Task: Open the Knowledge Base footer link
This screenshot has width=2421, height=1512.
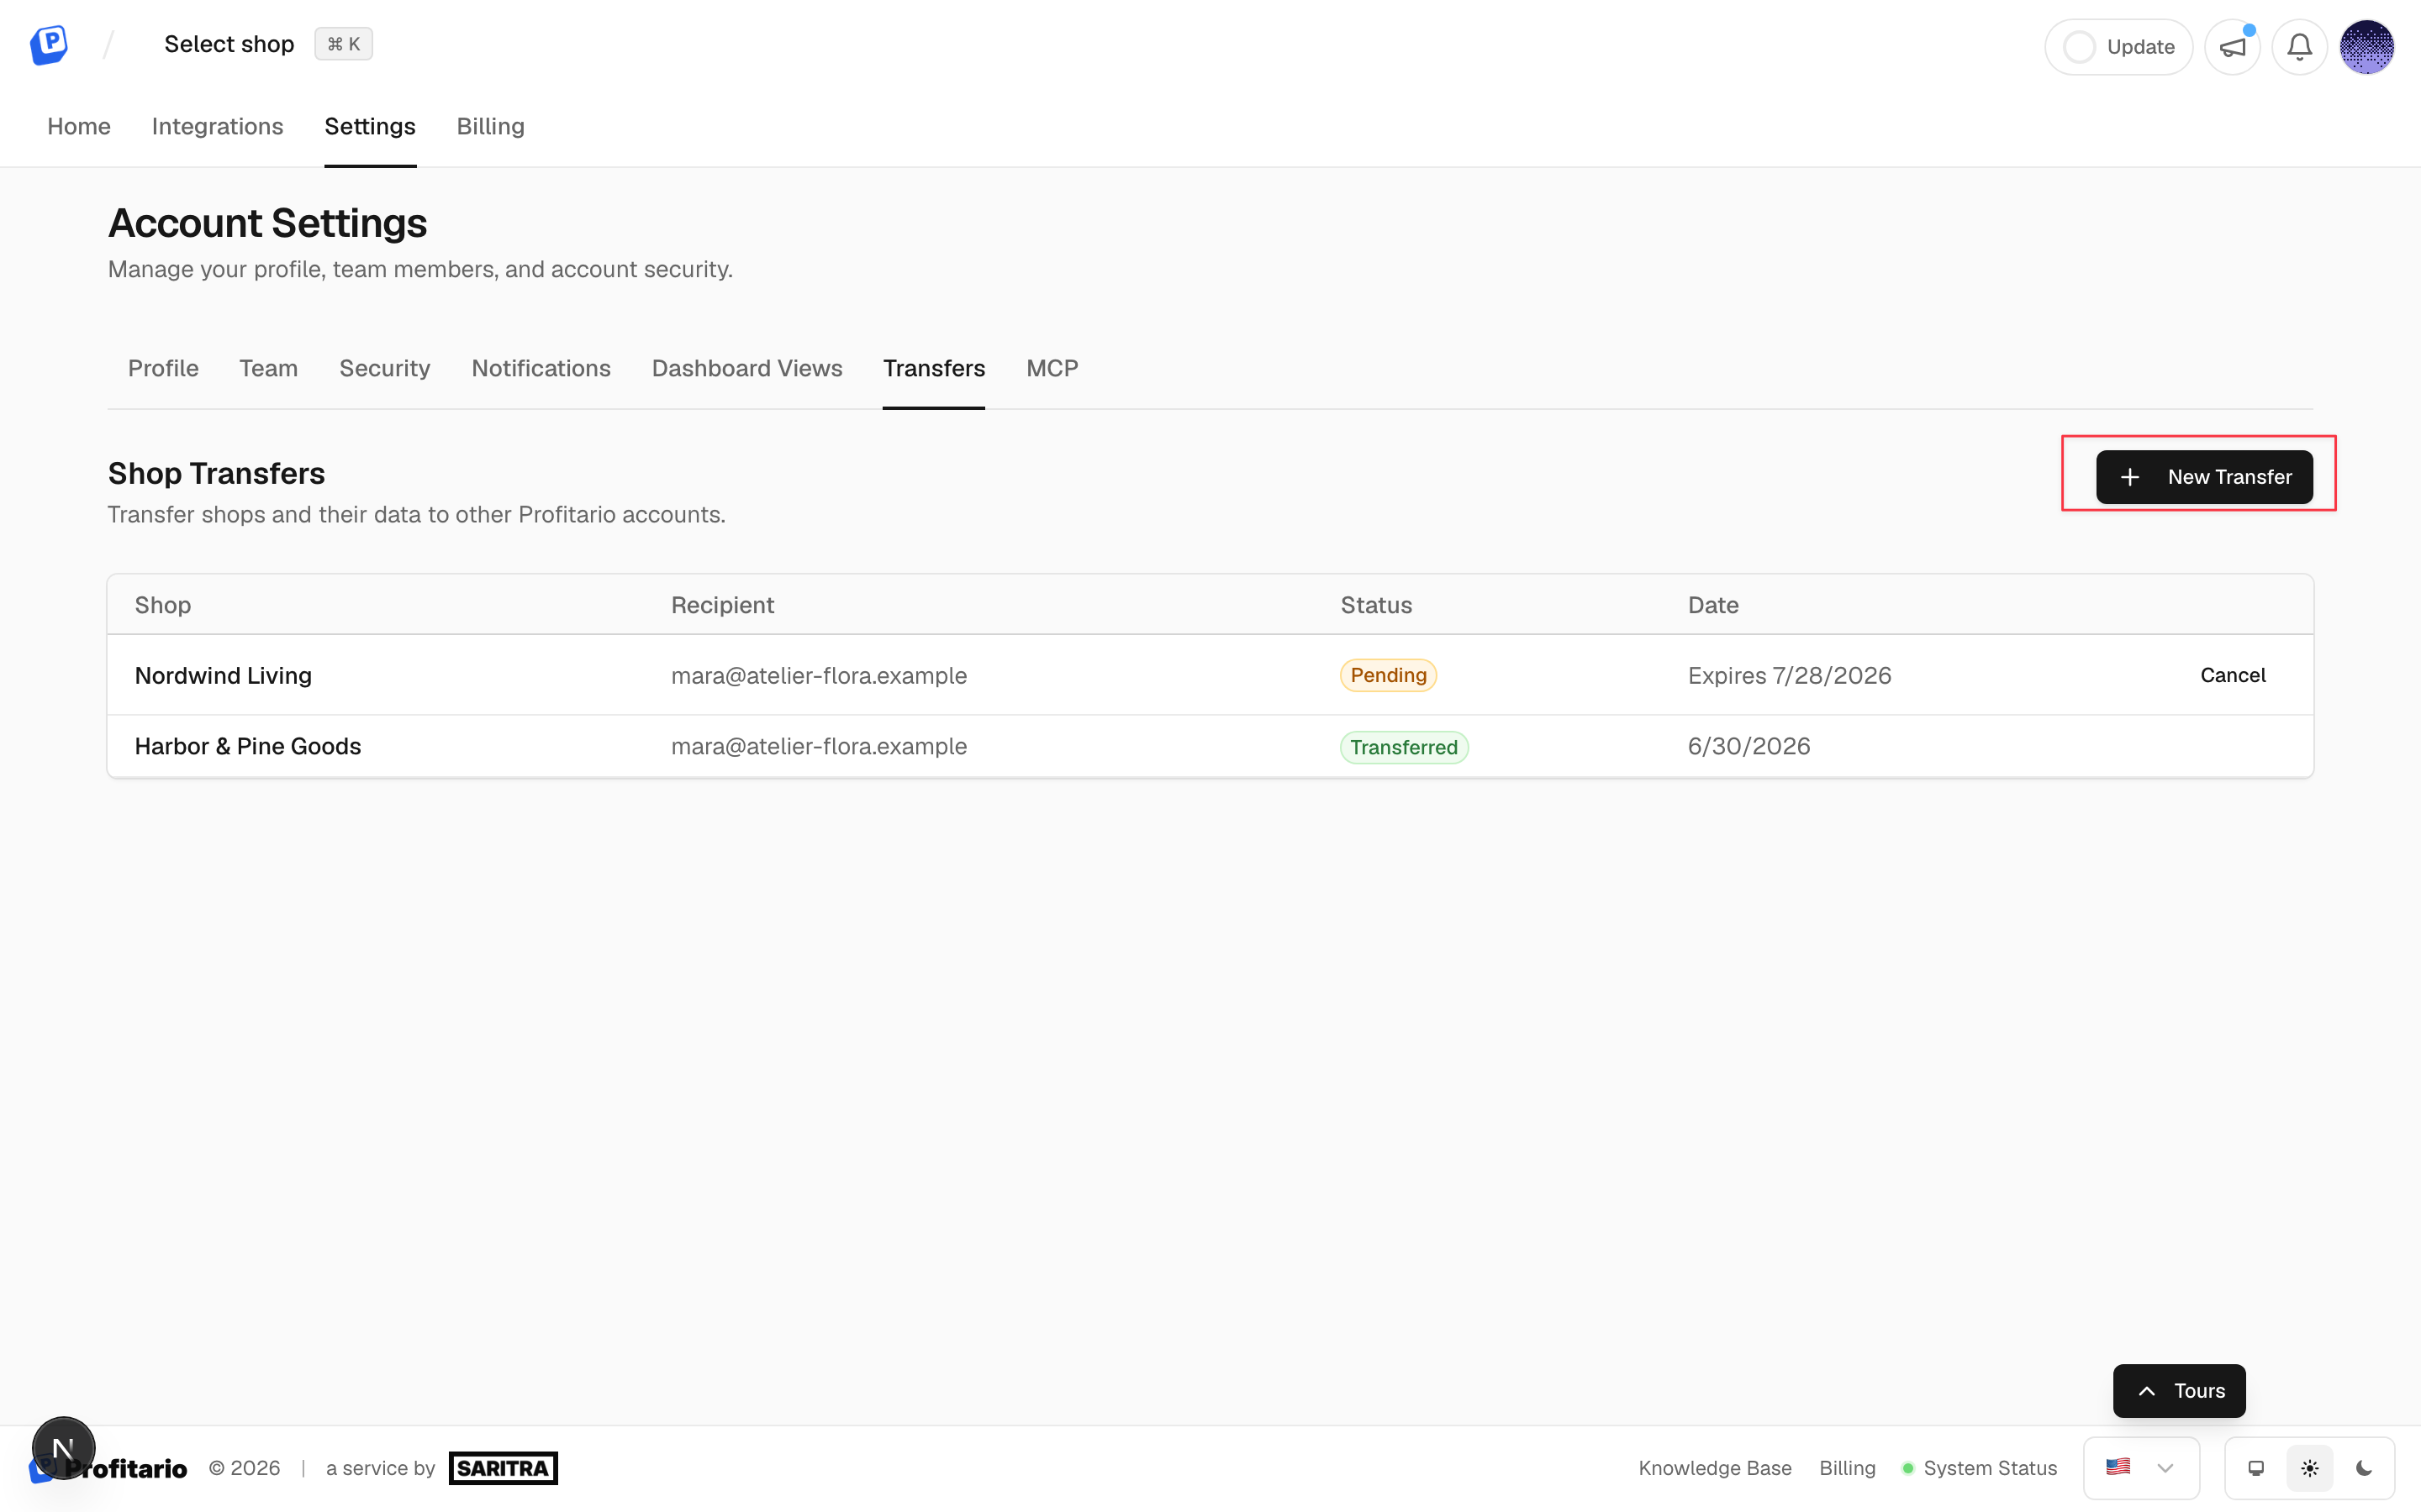Action: (1715, 1468)
